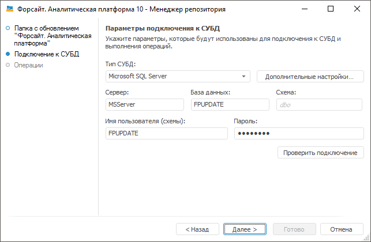Go back with the "< Назад" button
Viewport: 371px width, 242px height.
[x=197, y=229]
